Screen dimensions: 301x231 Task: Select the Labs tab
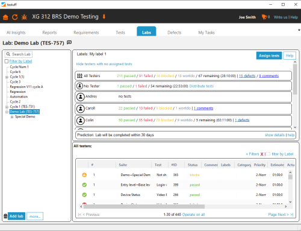pos(146,31)
